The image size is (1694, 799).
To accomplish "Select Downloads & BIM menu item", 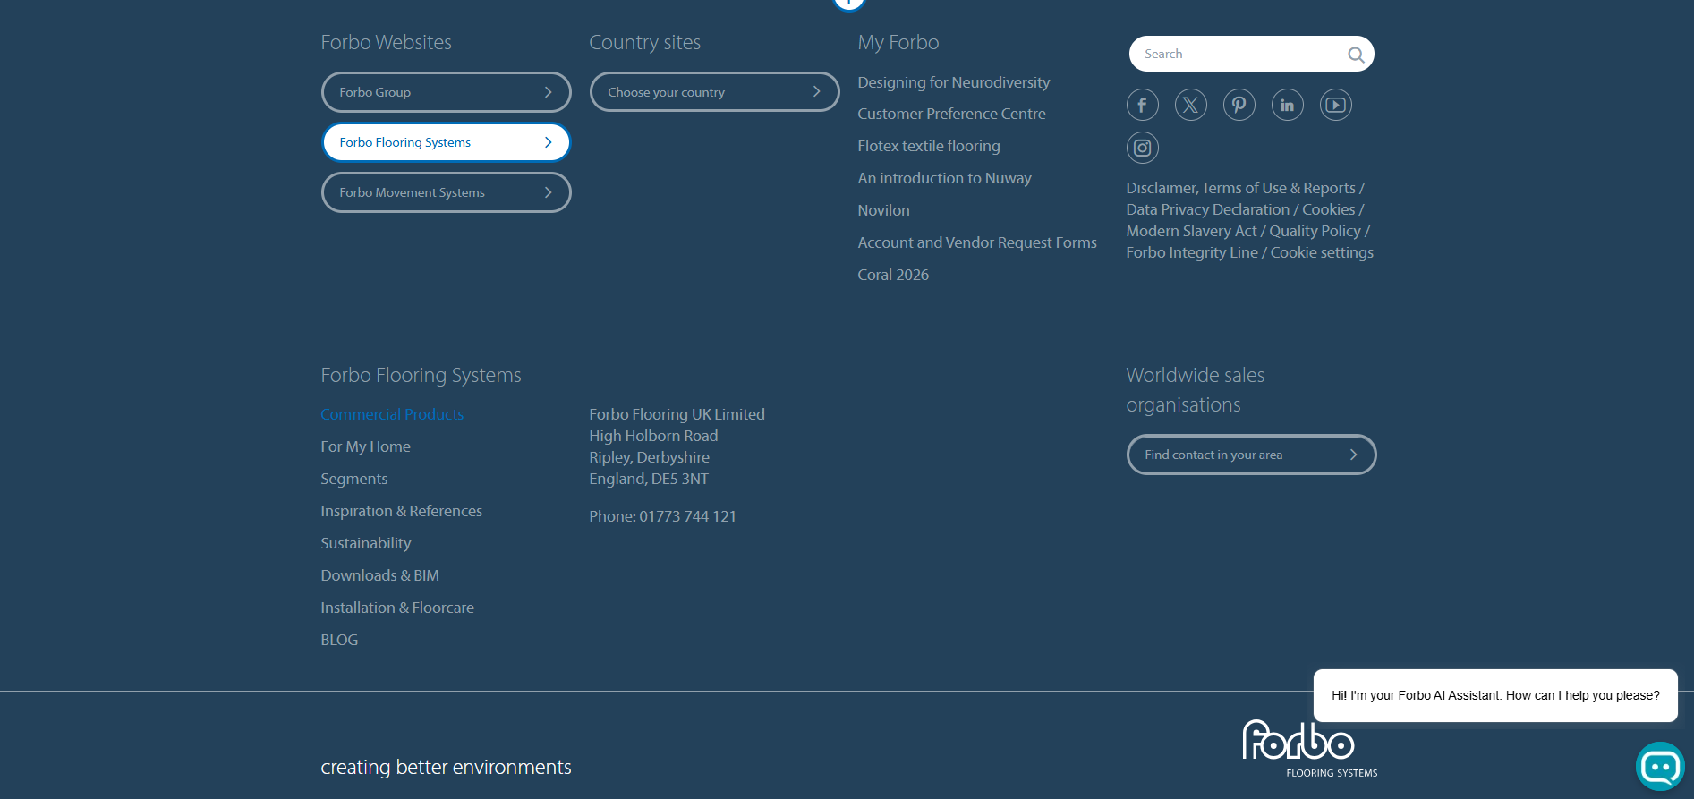I will pyautogui.click(x=379, y=575).
